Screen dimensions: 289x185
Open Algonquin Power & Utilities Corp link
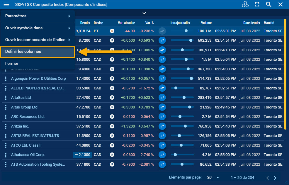(38, 79)
